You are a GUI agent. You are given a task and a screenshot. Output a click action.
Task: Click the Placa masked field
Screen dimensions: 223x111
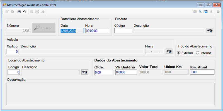pos(155,51)
